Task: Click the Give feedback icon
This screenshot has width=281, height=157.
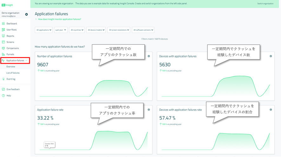Action: 3,89
